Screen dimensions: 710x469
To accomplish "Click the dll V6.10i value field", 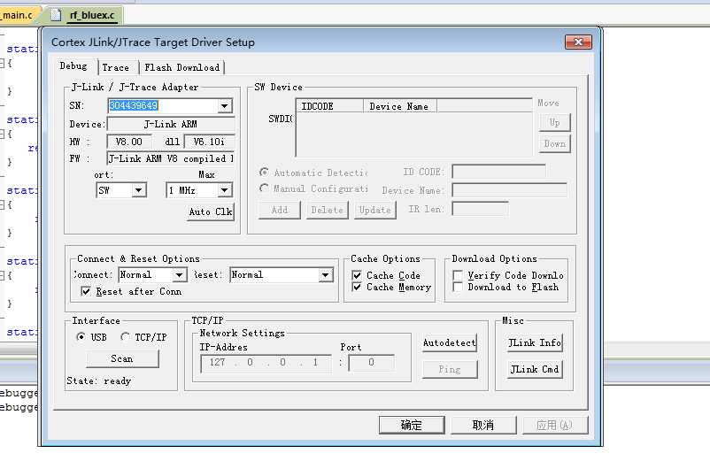I will point(209,142).
